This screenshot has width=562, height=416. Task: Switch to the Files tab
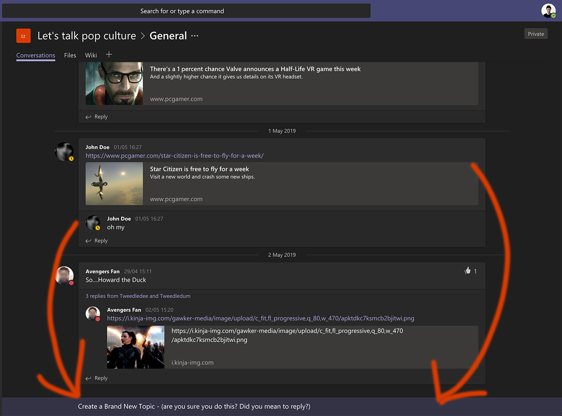[70, 55]
